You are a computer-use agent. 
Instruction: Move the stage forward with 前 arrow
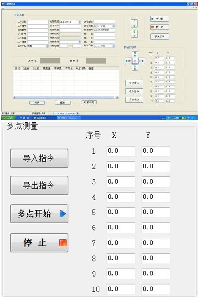135,54
